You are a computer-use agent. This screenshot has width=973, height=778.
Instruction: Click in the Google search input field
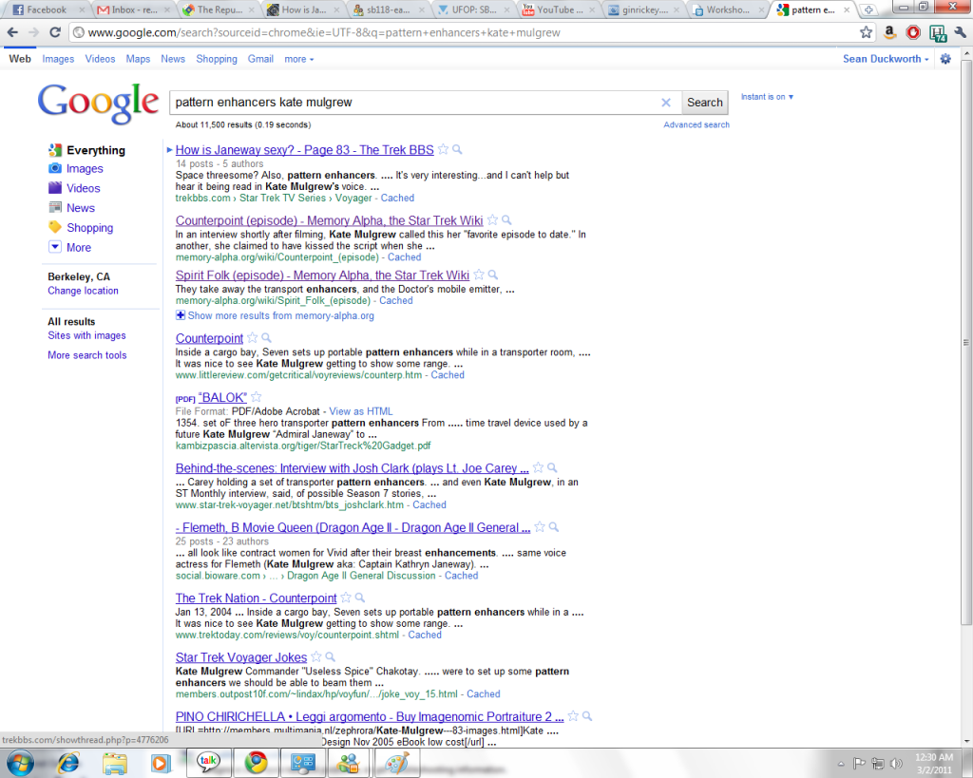tap(414, 103)
